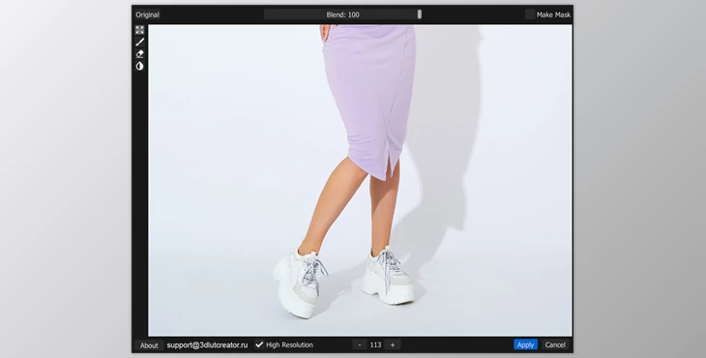
Task: Uncheck the High Resolution checkbox
Action: [259, 345]
